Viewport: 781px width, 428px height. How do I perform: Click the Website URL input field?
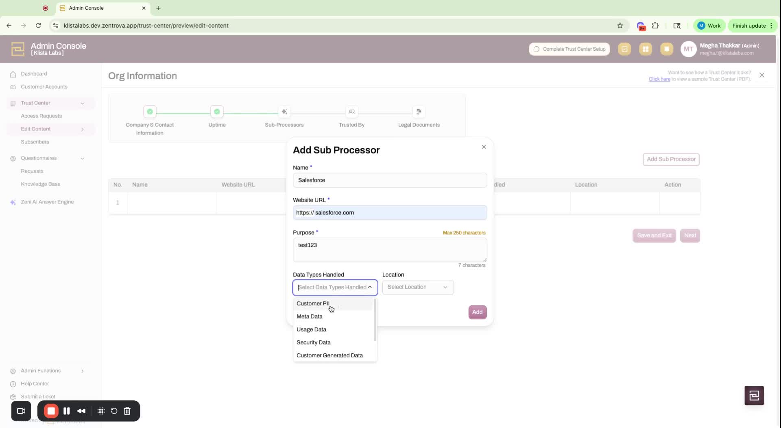point(390,213)
